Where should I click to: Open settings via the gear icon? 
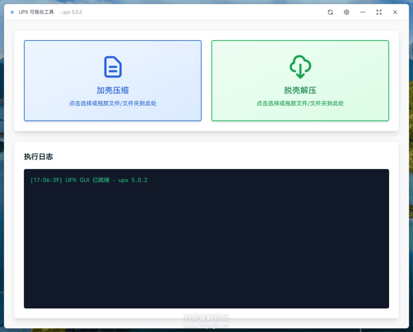tap(347, 12)
